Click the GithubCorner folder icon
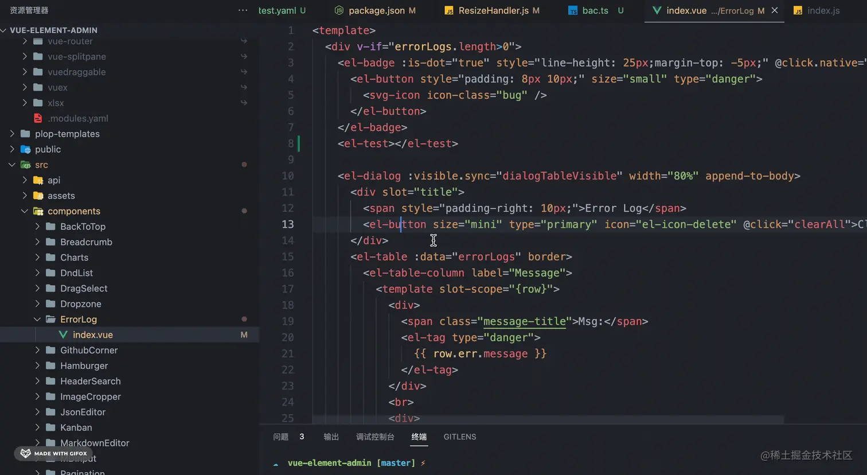 click(x=50, y=350)
